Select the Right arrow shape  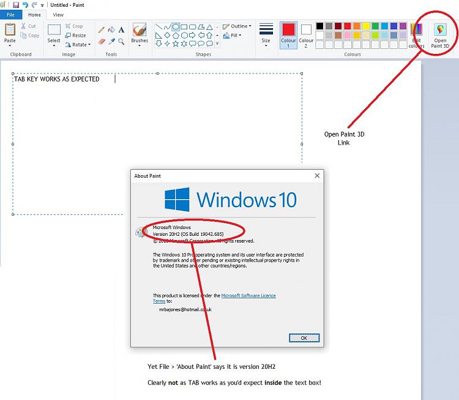pyautogui.click(x=193, y=36)
